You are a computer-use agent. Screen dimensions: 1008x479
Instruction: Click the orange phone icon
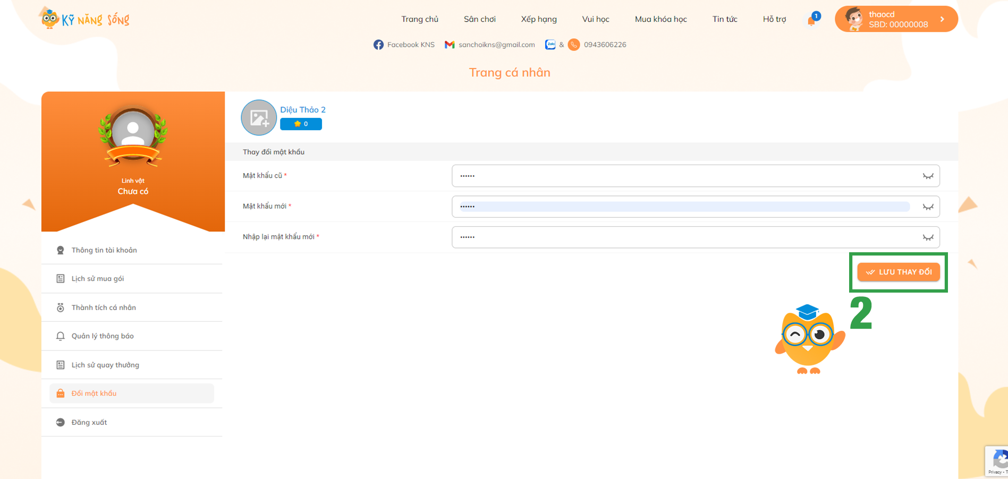coord(574,45)
